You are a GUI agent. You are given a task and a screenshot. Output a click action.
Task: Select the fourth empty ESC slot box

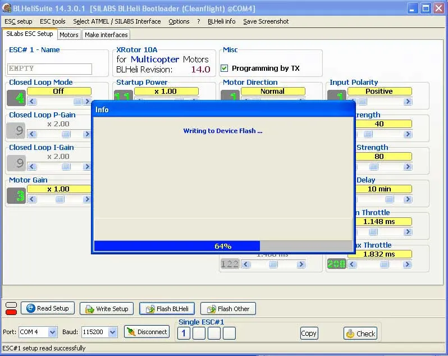pos(229,334)
